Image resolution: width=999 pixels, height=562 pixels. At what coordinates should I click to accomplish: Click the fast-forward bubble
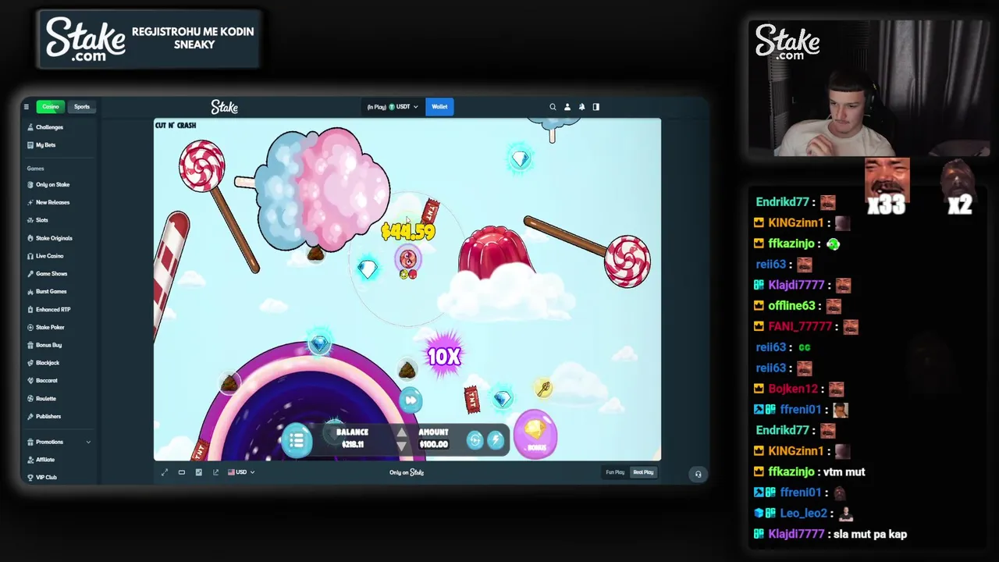[411, 400]
